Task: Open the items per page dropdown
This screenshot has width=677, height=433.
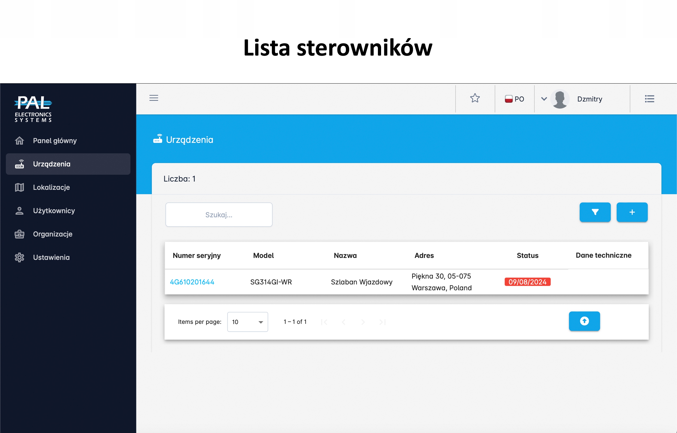Action: pos(247,322)
